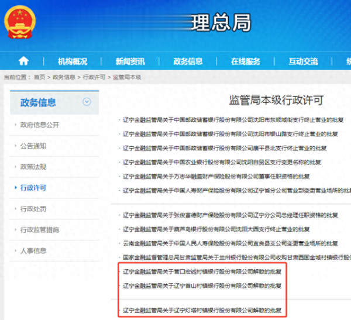Select 行政许可 in sidebar
351x320 pixels.
click(x=33, y=188)
